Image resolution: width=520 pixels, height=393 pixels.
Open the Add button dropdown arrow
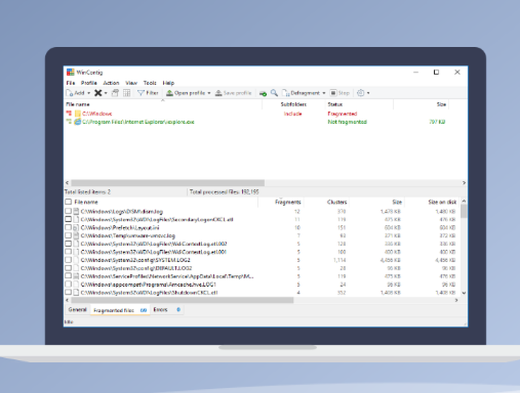(89, 93)
